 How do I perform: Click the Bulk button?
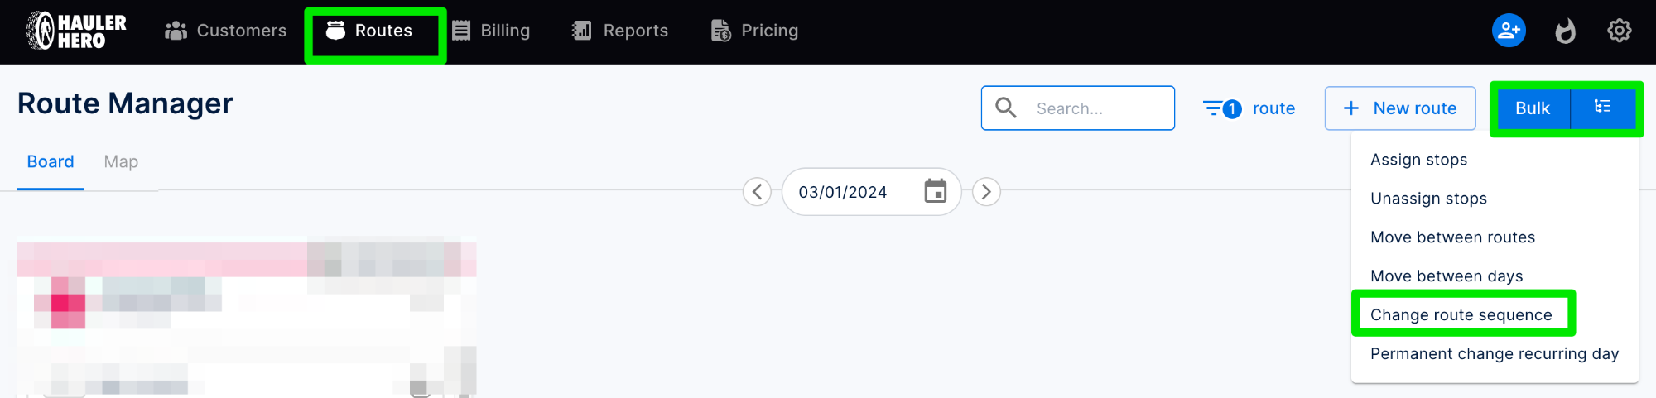pos(1532,108)
